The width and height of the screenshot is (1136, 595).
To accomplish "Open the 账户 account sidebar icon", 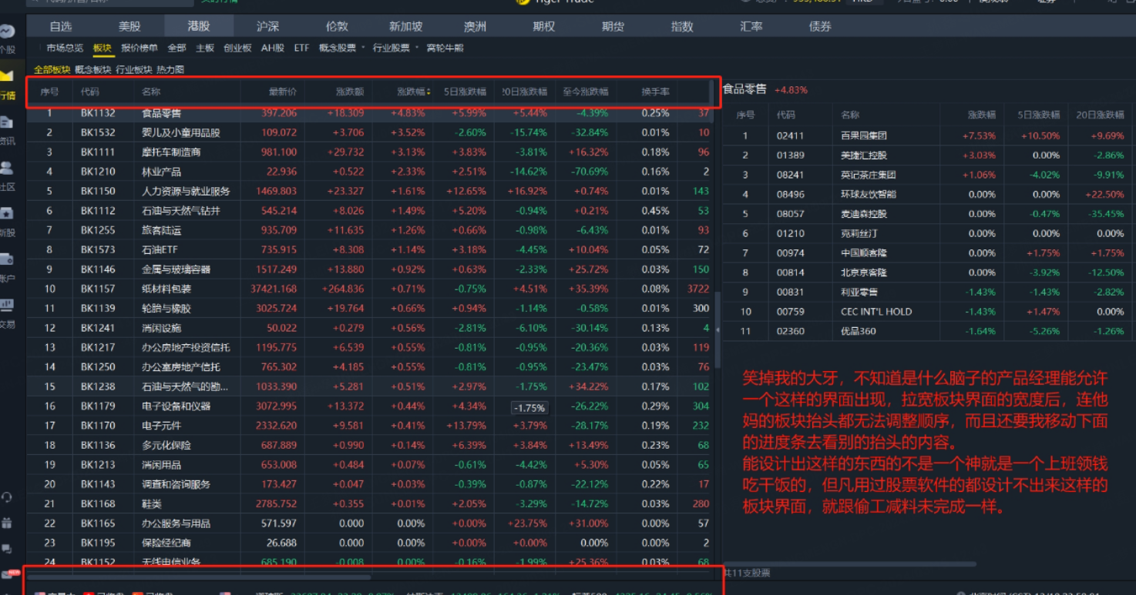I will [x=7, y=266].
